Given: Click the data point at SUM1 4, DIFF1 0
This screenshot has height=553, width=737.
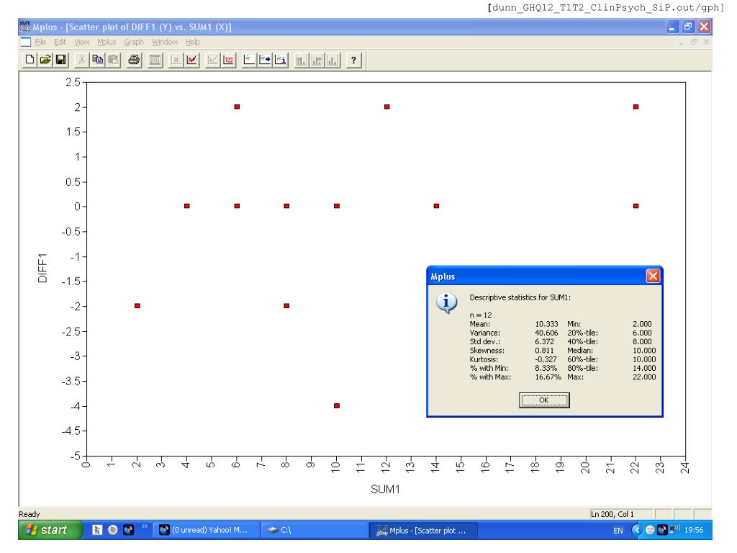Looking at the screenshot, I should [187, 206].
